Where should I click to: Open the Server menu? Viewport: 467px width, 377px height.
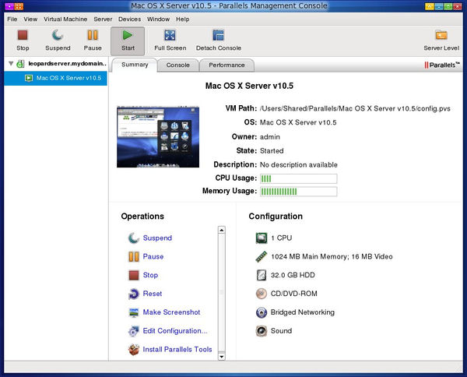103,19
